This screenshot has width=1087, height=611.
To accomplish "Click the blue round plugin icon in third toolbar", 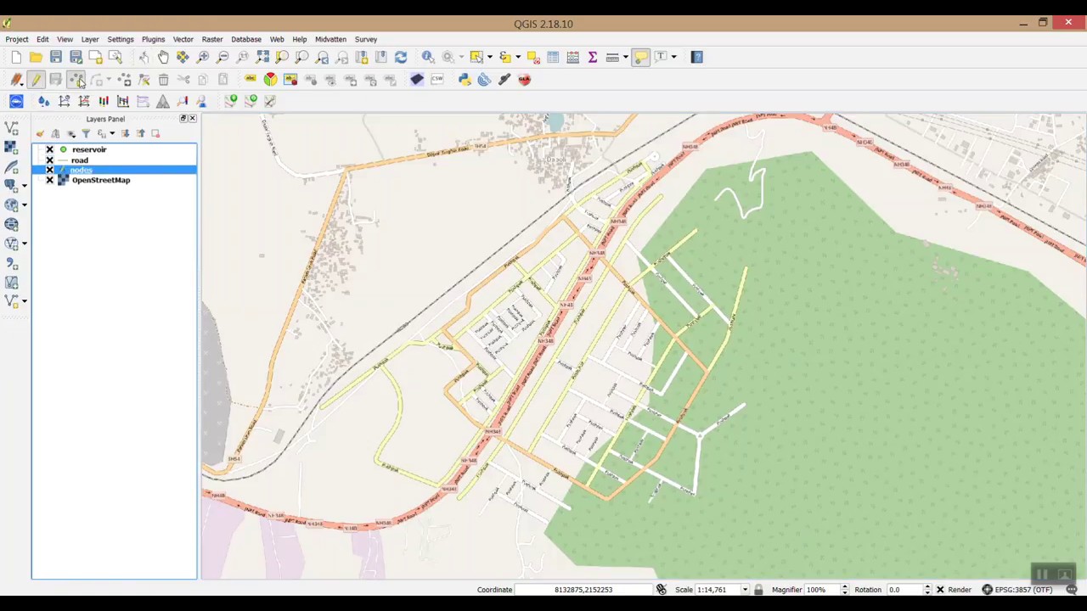I will click(x=16, y=101).
